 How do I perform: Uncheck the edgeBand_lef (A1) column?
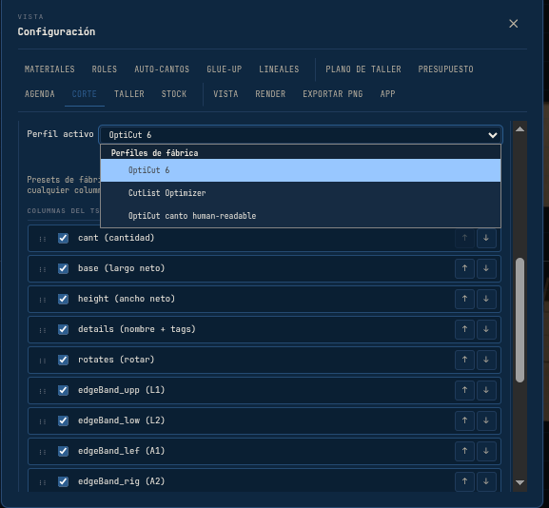[x=63, y=451]
